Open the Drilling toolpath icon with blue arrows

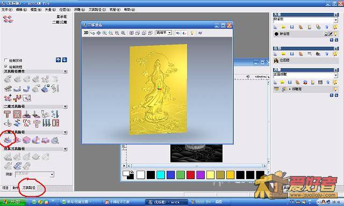55,114
